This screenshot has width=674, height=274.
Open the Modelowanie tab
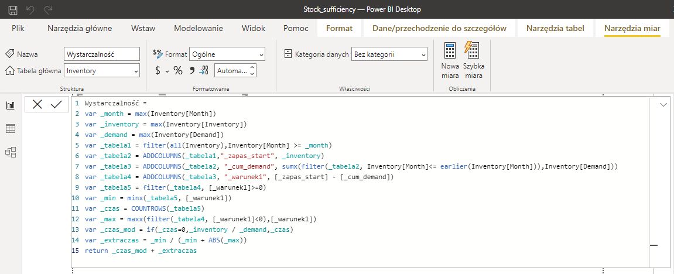[x=198, y=28]
